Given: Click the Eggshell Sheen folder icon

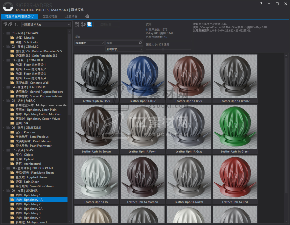Looking at the screenshot, I should [x=12, y=177].
